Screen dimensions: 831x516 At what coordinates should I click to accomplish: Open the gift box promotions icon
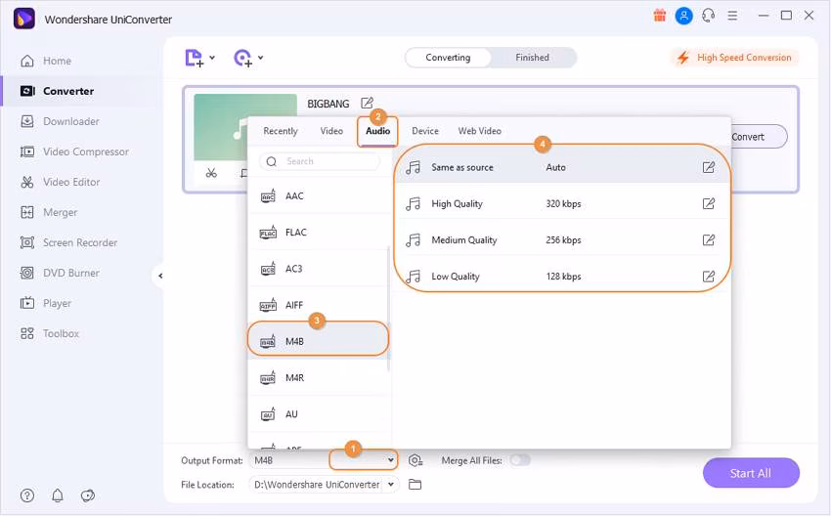point(659,16)
